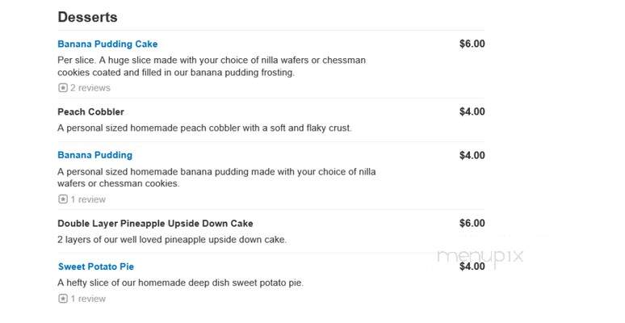
Task: Click the Banana Pudding review star icon
Action: (62, 199)
